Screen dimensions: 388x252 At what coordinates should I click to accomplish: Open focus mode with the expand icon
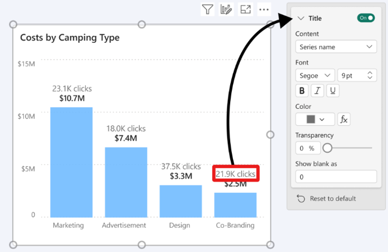click(245, 10)
